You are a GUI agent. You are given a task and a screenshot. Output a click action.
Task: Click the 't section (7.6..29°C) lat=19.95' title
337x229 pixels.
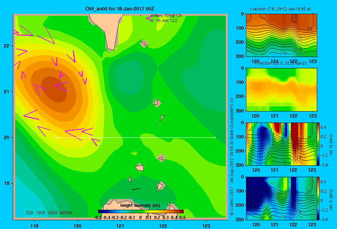coord(280,9)
